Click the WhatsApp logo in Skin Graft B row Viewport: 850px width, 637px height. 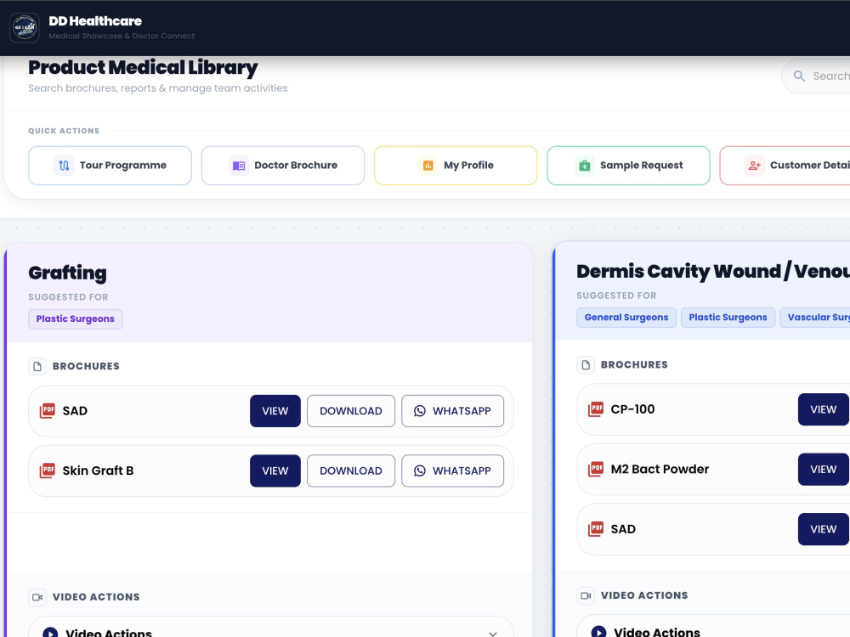click(x=420, y=471)
